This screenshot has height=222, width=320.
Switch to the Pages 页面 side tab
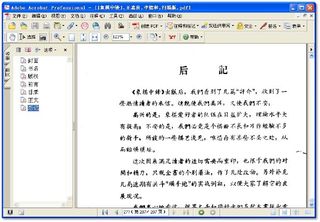7,73
